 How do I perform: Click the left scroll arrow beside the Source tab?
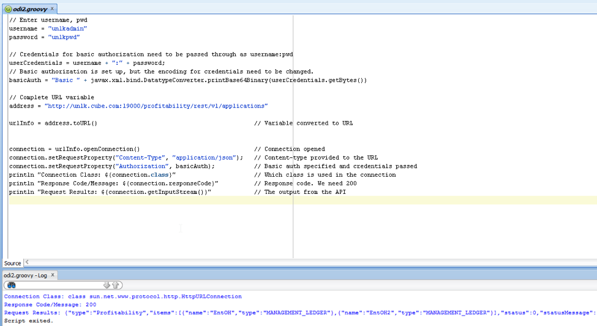click(x=26, y=263)
